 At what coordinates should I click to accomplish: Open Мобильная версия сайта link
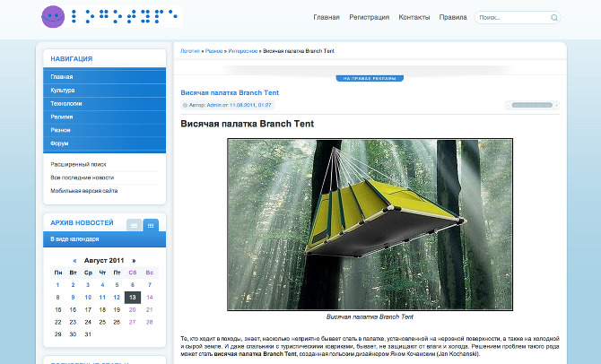click(84, 191)
